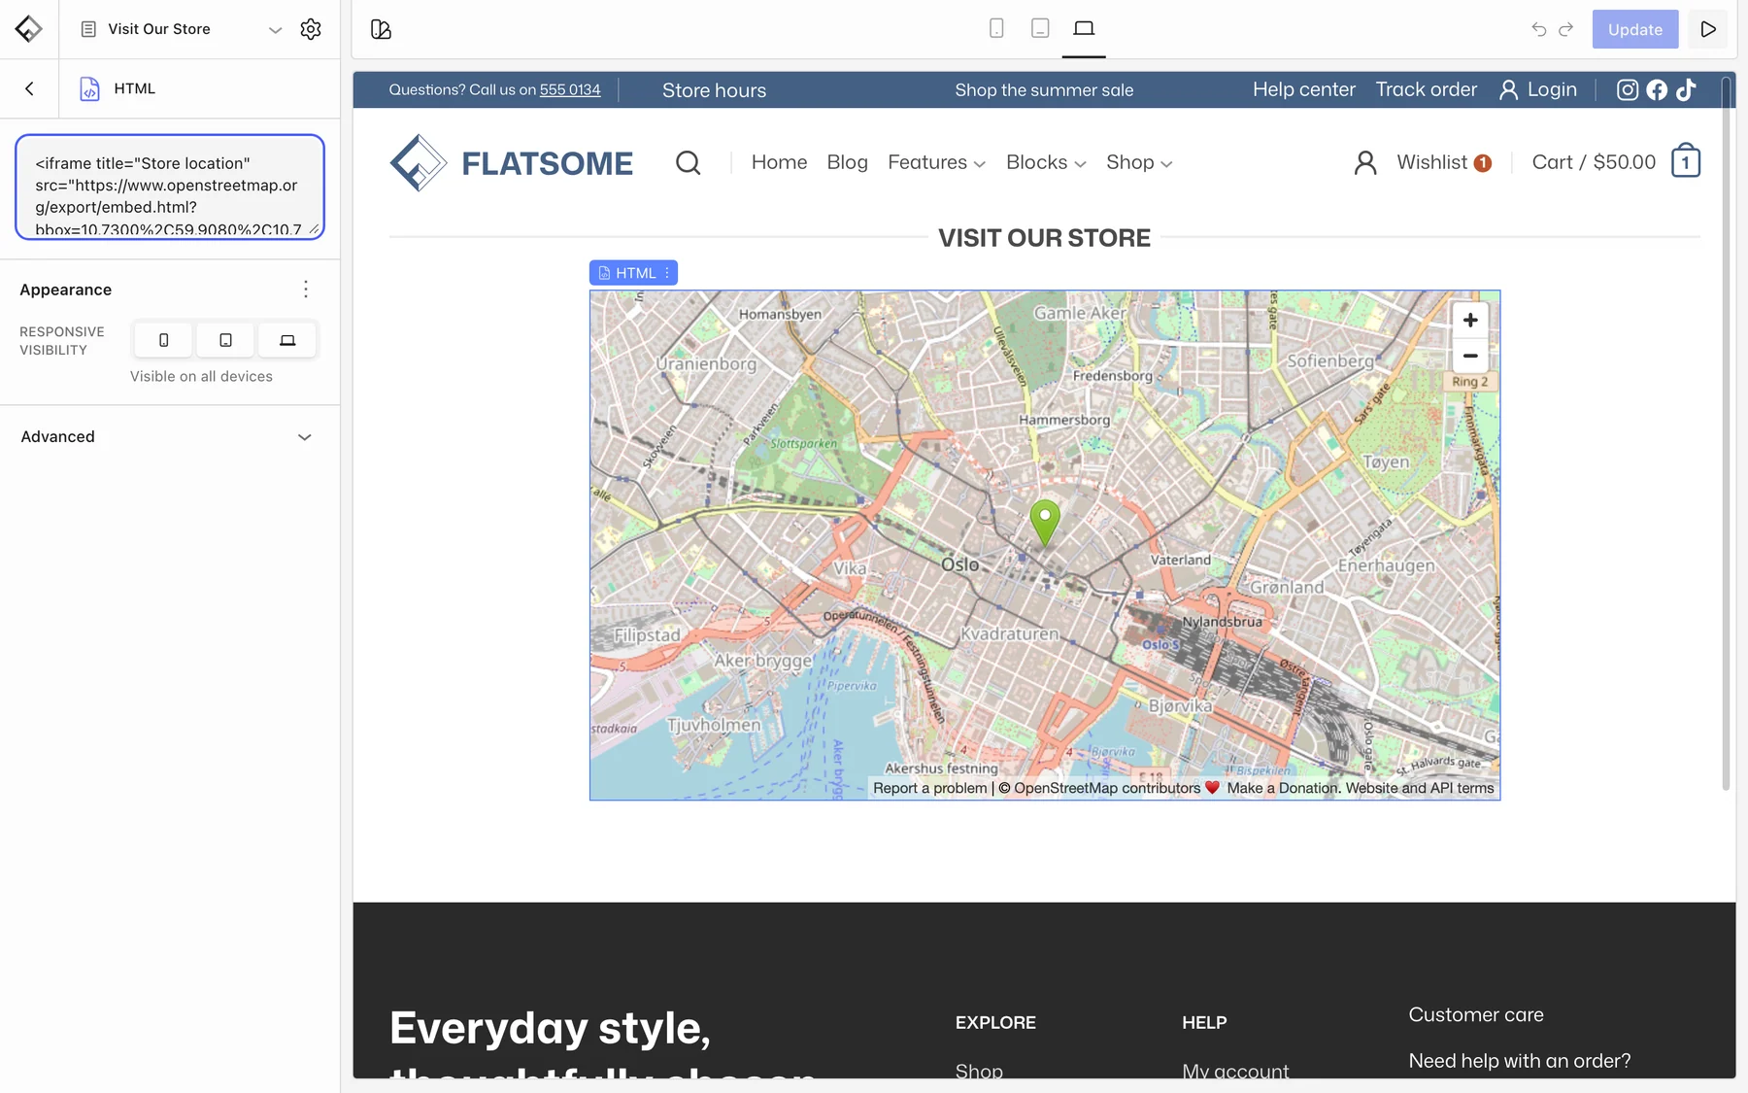Click the green map location marker
Image resolution: width=1748 pixels, height=1093 pixels.
coord(1045,522)
